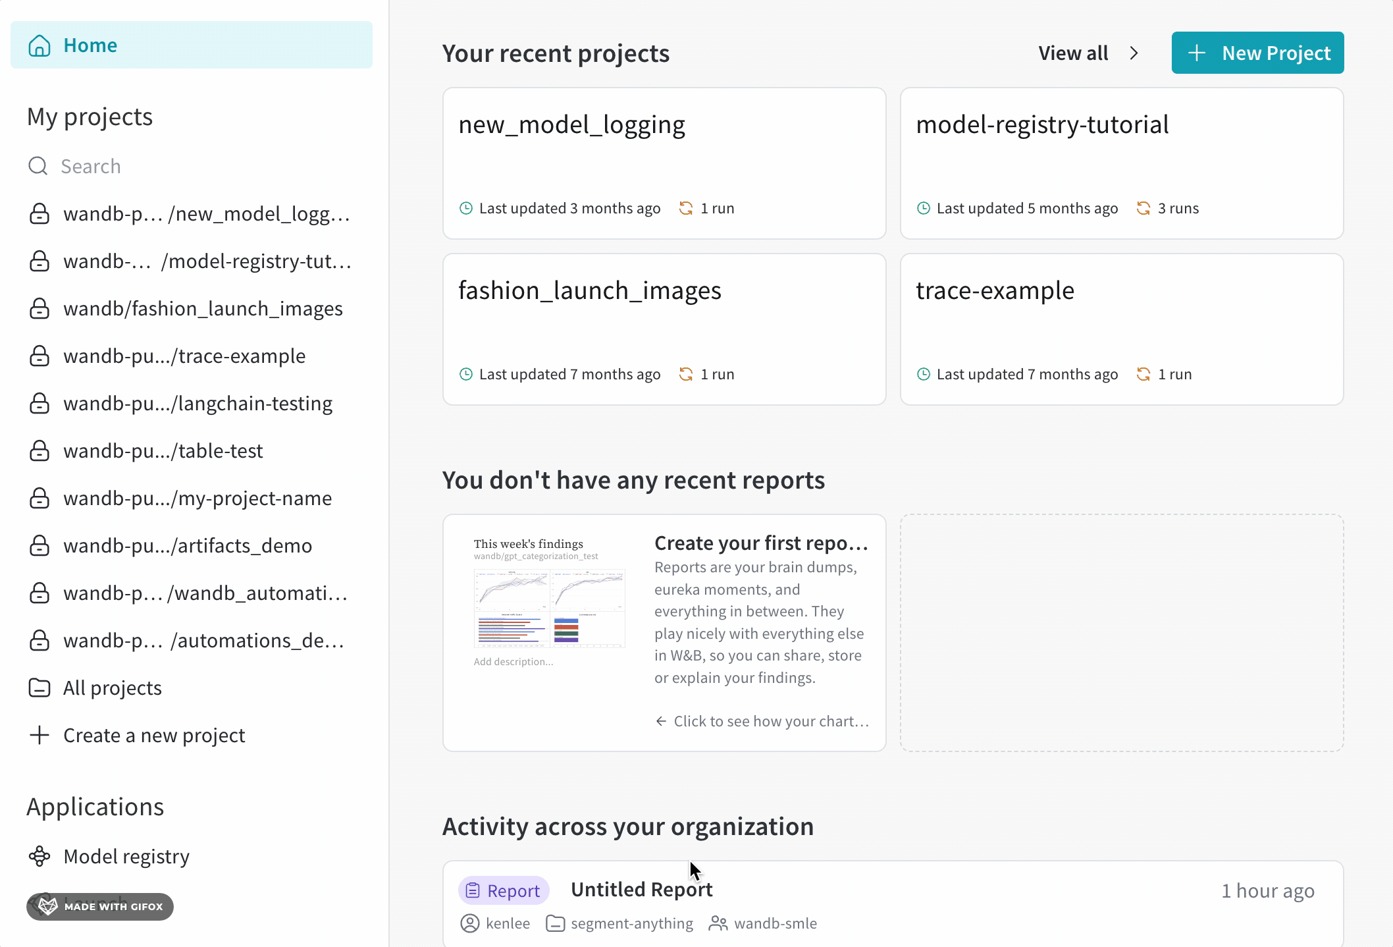Select Home in the left navigation
This screenshot has height=947, width=1393.
point(90,45)
